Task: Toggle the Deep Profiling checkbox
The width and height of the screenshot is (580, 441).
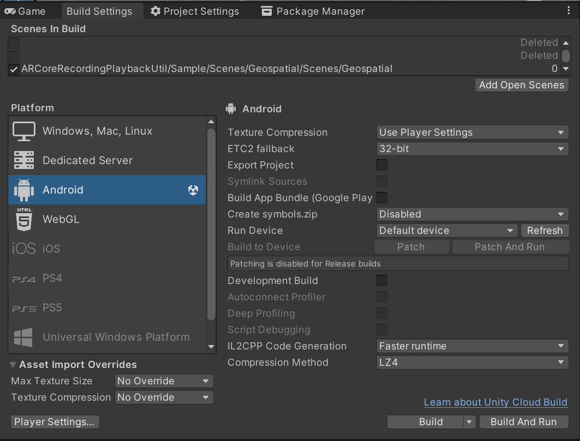Action: point(382,313)
